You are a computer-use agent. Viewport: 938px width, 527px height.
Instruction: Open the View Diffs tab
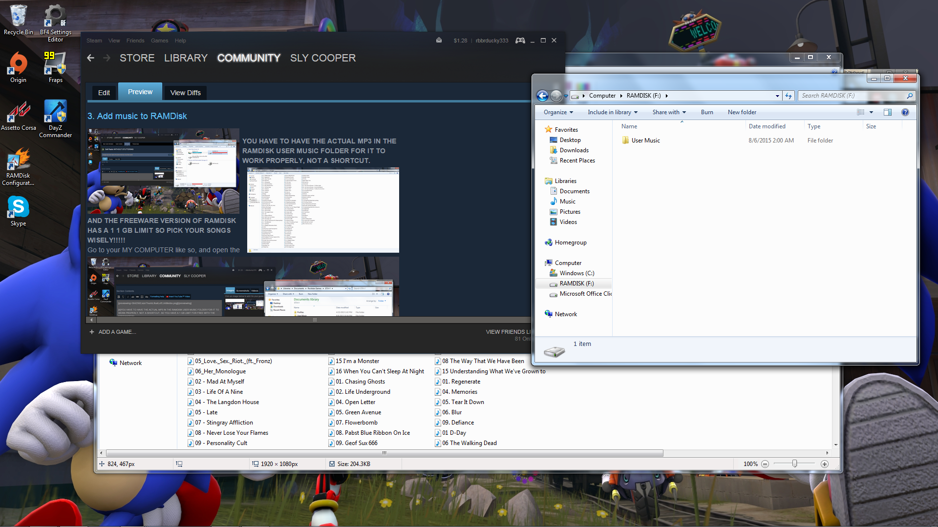[x=185, y=93]
